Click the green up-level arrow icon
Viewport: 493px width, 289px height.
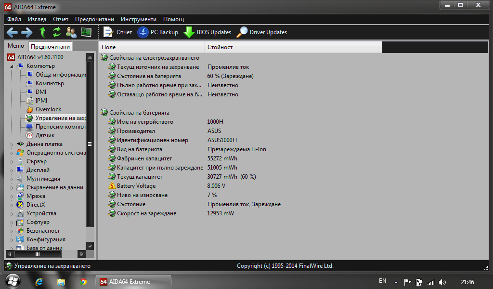(x=42, y=32)
